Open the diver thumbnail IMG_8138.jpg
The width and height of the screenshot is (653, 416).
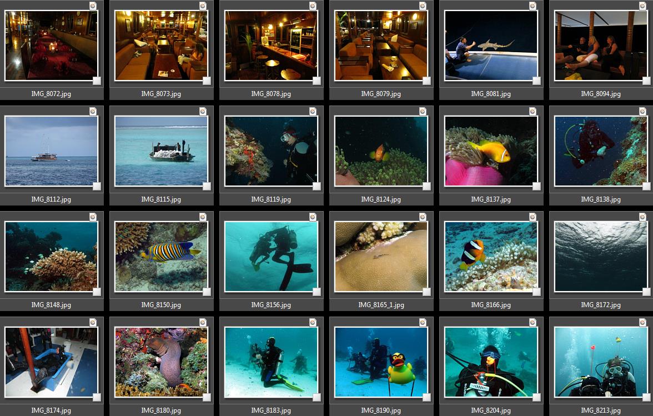601,151
